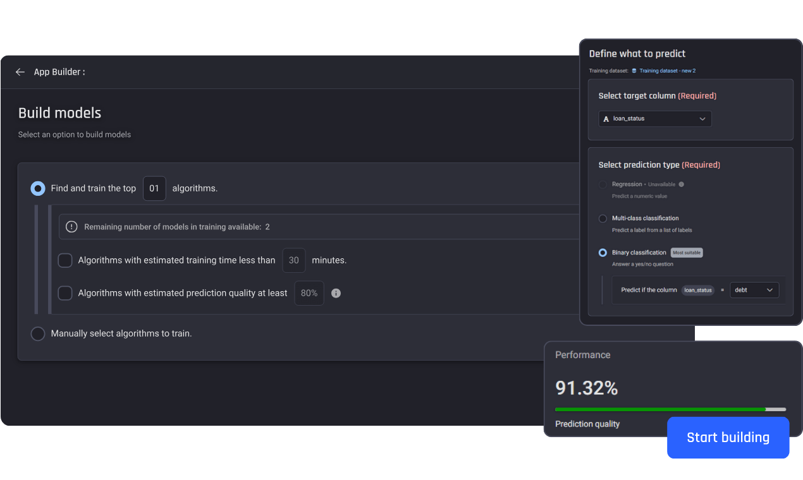Open the 'debt' value dropdown
Screen dimensions: 803x480
point(754,290)
